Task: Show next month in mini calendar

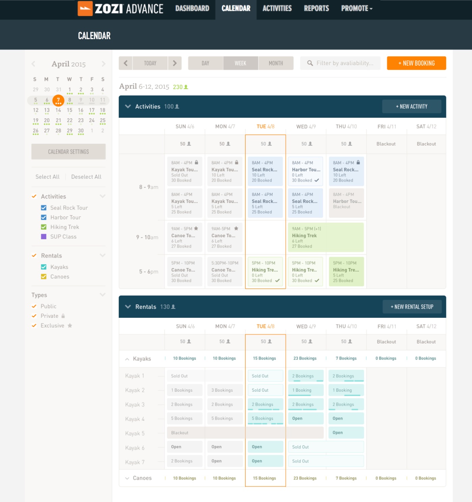Action: pyautogui.click(x=103, y=64)
